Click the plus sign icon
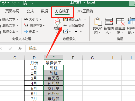135x101 pixels. [76, 32]
